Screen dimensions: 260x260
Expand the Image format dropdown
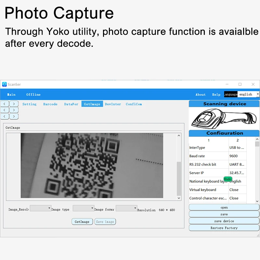point(126,208)
